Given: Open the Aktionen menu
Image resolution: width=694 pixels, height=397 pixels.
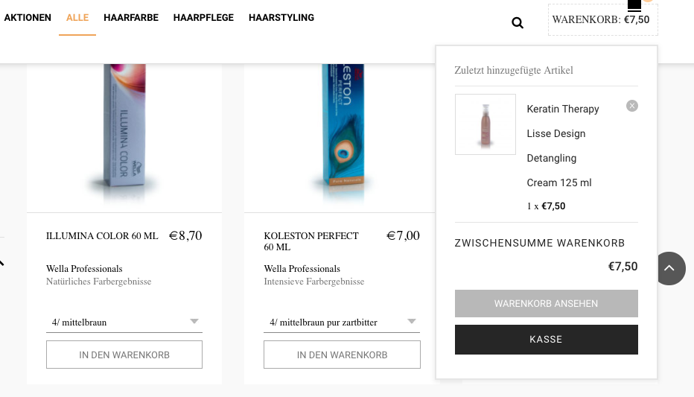Looking at the screenshot, I should pyautogui.click(x=28, y=18).
